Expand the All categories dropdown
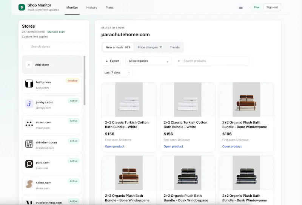 pos(148,61)
